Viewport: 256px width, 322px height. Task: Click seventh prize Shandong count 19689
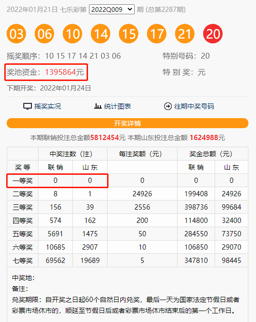point(90,261)
